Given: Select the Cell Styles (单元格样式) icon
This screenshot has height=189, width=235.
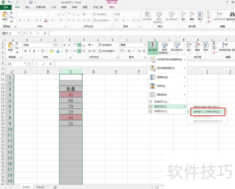Looking at the screenshot, I should [177, 47].
